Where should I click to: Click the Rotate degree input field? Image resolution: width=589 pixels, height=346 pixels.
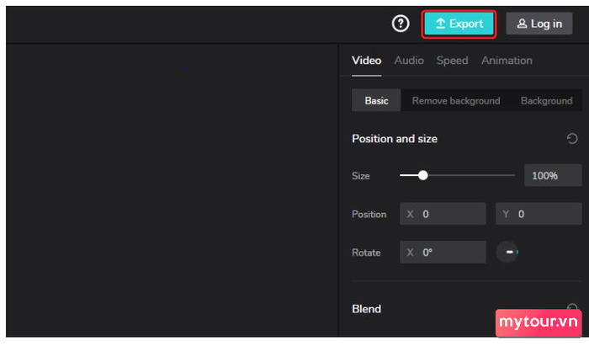click(443, 252)
